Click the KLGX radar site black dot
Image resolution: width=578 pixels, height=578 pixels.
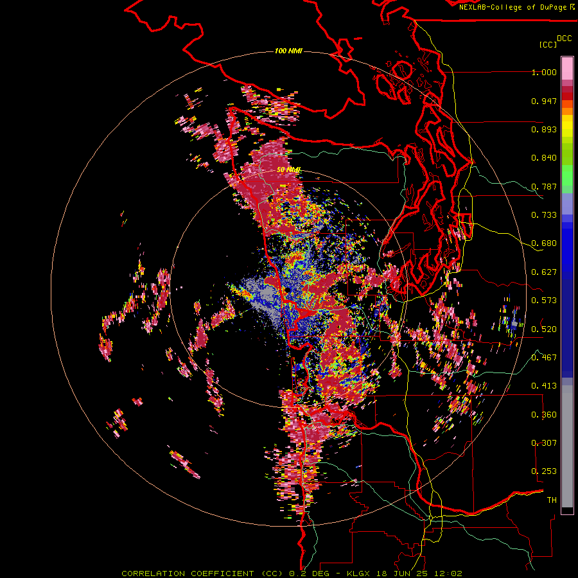tap(287, 290)
